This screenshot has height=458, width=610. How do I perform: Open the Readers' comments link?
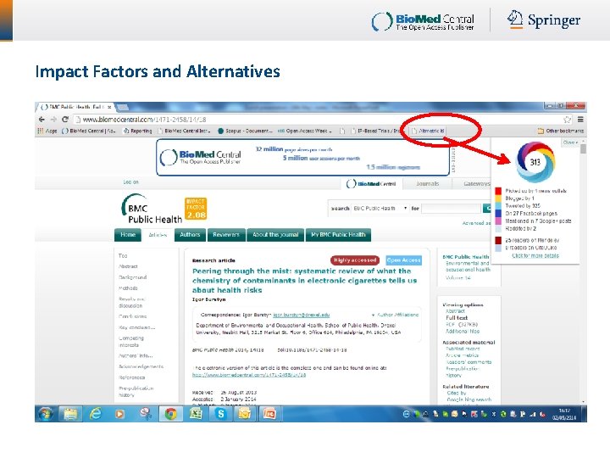click(x=469, y=362)
